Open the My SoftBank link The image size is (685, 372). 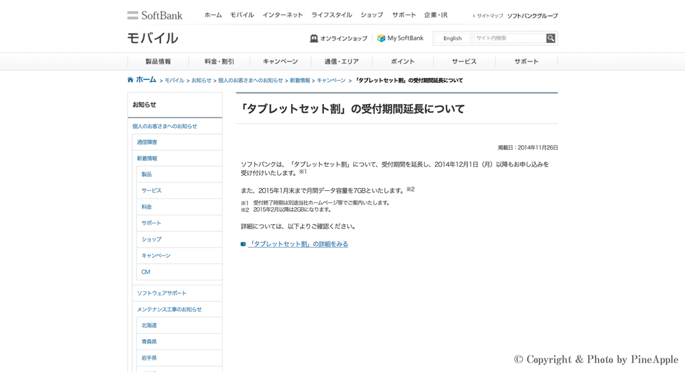pos(406,38)
